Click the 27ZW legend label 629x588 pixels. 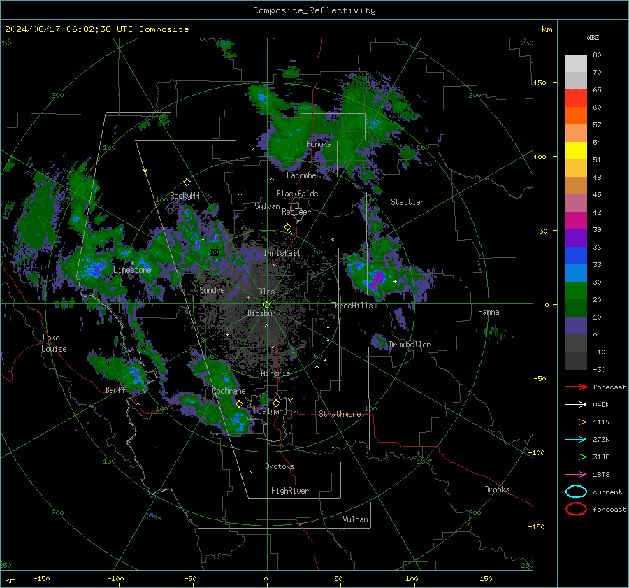(x=601, y=440)
